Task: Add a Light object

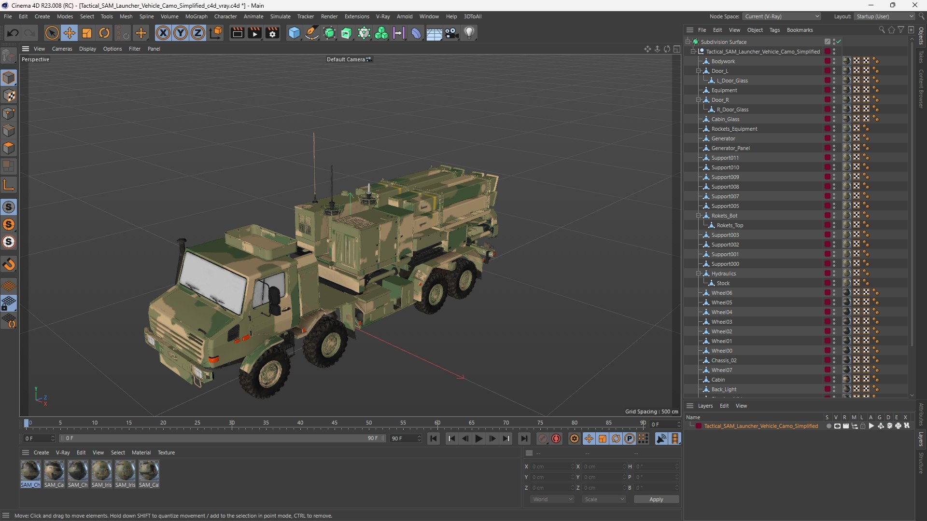Action: click(469, 33)
